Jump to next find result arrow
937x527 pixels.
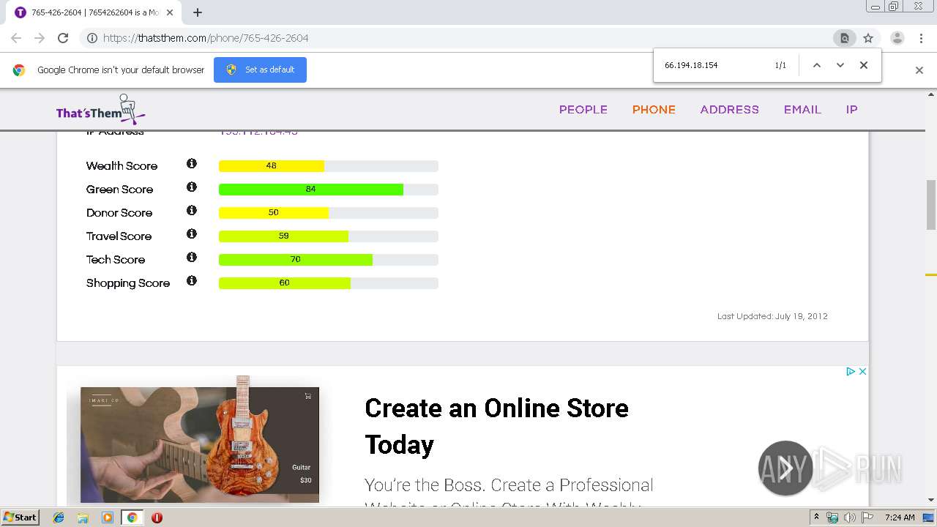[840, 65]
